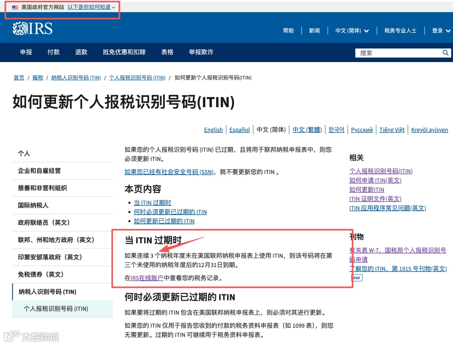Click the 報稅 breadcrumb link

click(x=38, y=78)
